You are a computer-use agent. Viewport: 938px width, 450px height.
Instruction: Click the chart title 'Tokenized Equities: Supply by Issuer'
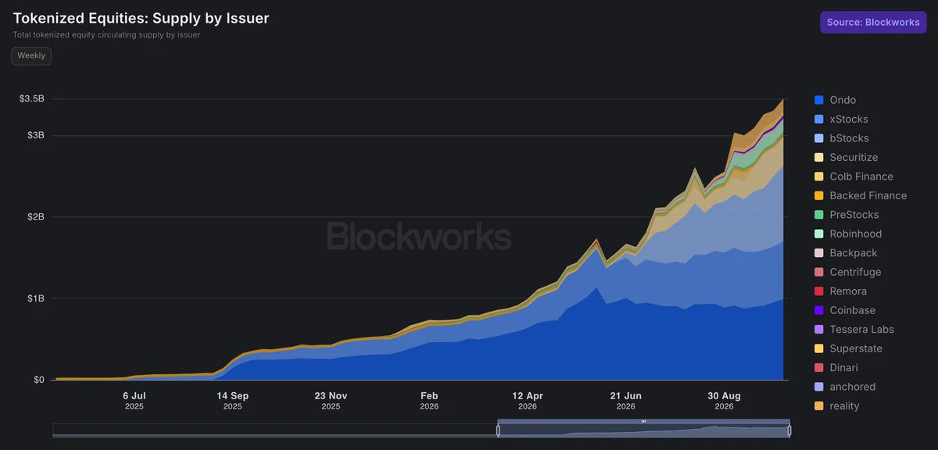coord(141,18)
